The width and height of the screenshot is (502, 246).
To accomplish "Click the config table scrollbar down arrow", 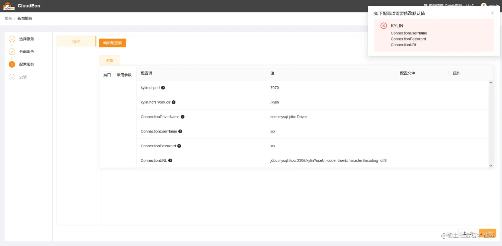I will [x=491, y=165].
